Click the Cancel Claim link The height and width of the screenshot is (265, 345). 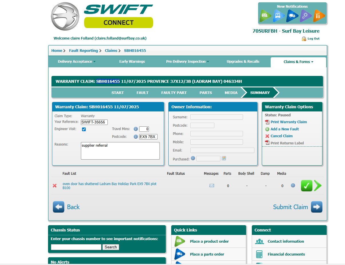click(282, 136)
